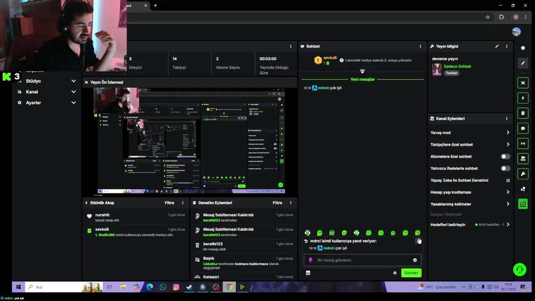The width and height of the screenshot is (535, 301).
Task: Toggle Abonelere özel sohbet switch
Action: [505, 156]
